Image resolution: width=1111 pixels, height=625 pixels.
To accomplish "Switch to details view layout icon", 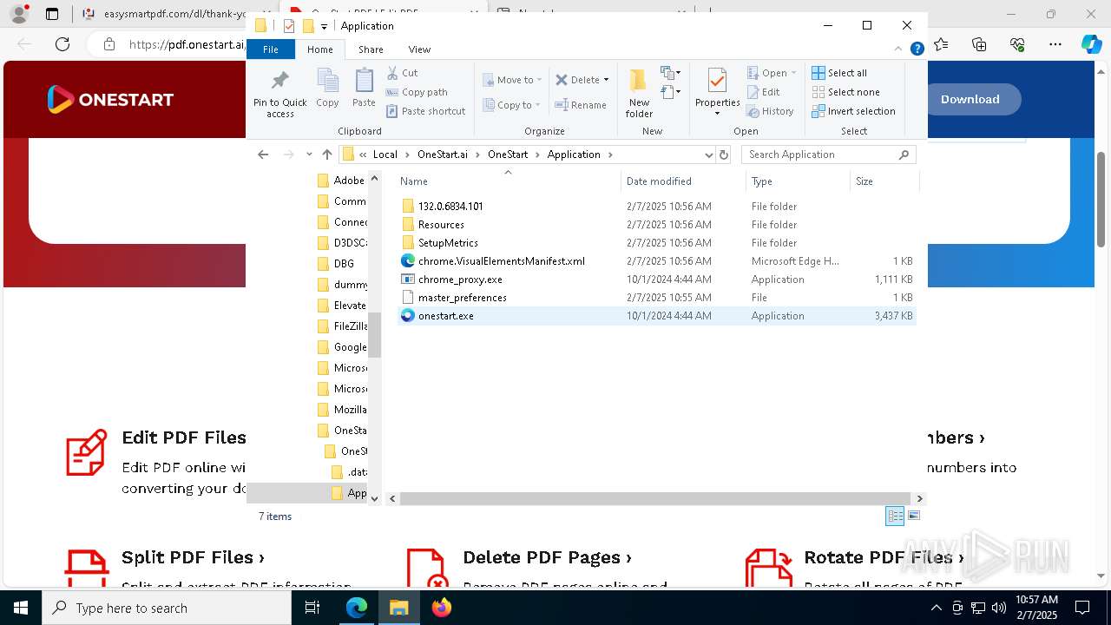I will click(x=895, y=516).
